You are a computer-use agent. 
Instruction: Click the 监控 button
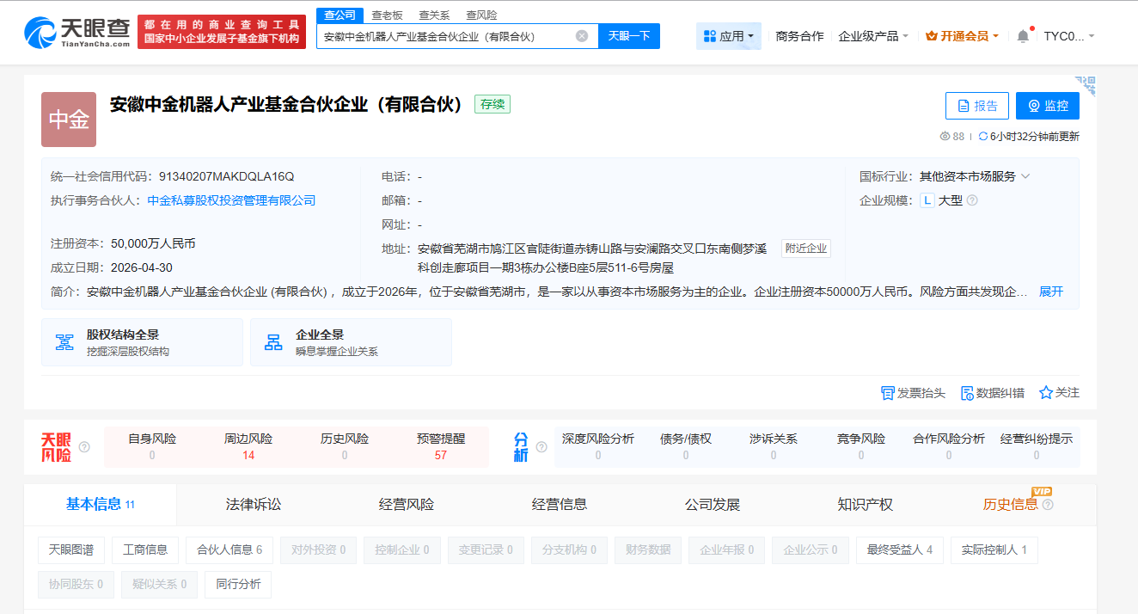1048,106
